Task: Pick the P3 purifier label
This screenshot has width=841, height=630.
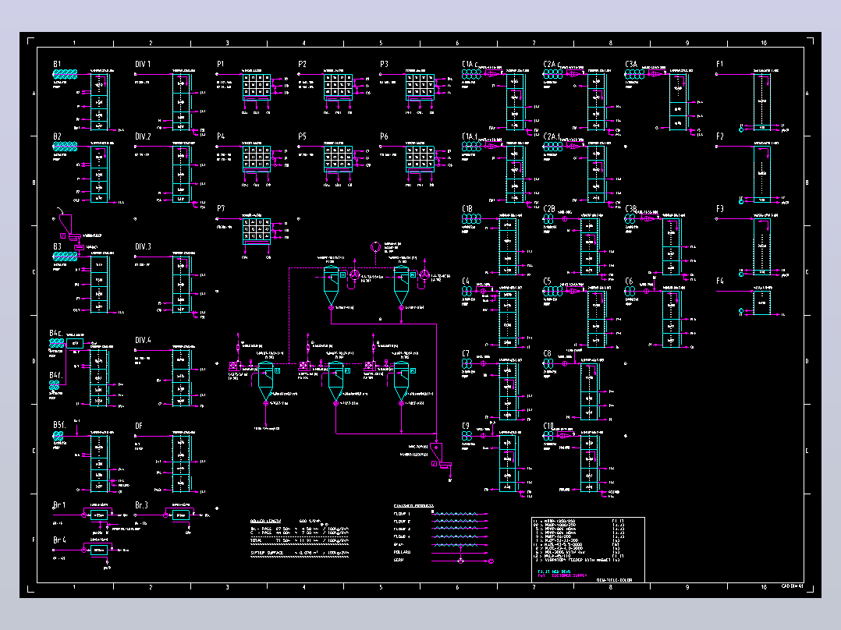Action: pos(384,64)
